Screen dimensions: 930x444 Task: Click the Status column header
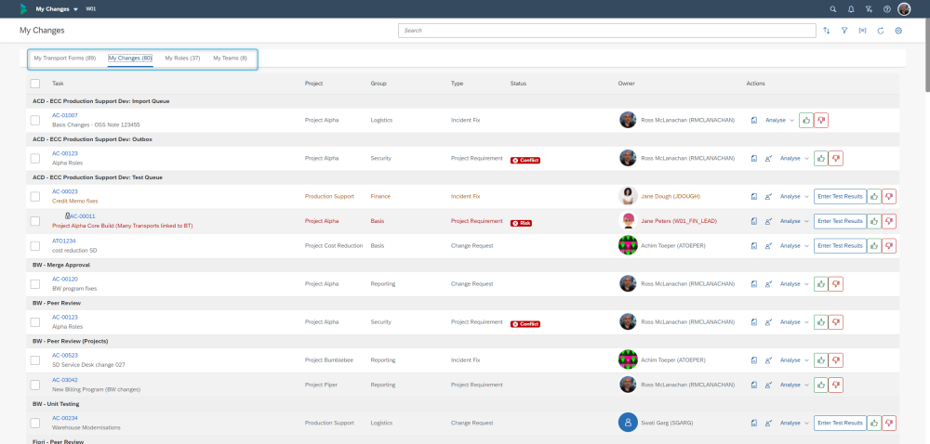pyautogui.click(x=518, y=84)
